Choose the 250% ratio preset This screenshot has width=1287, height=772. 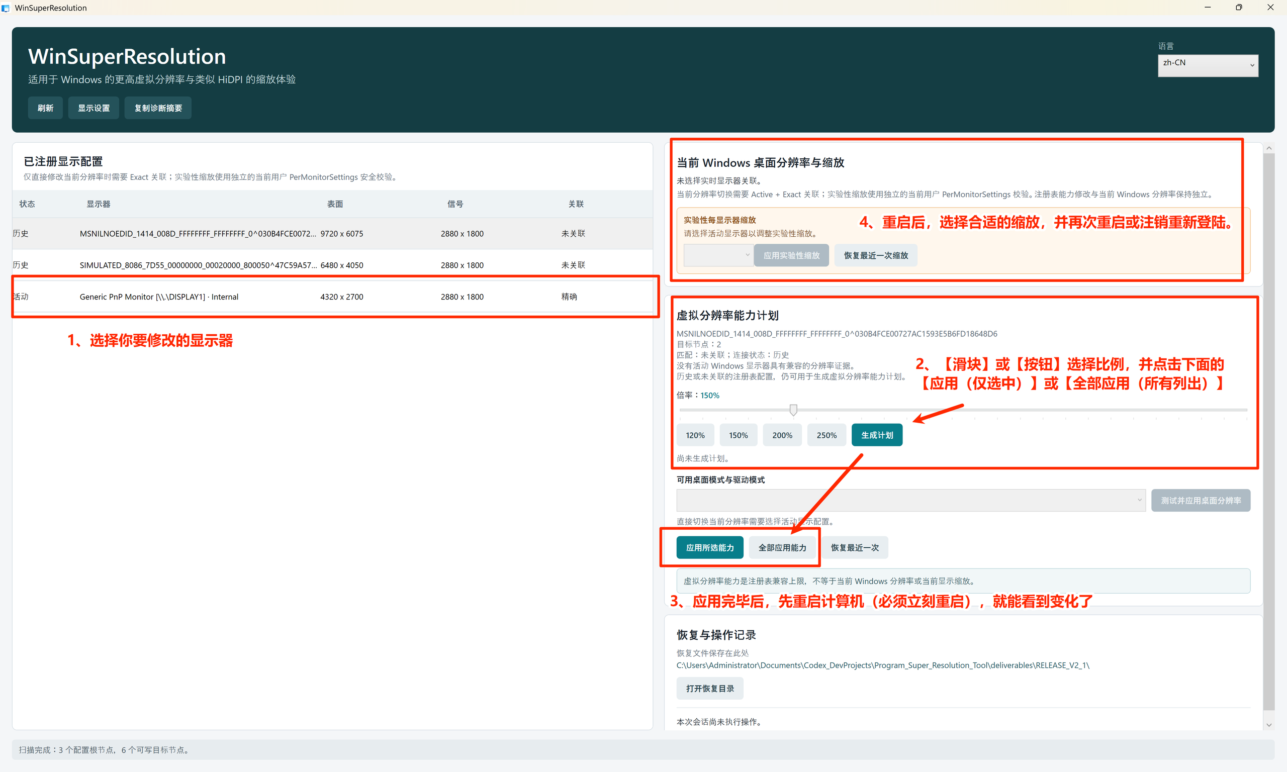826,435
